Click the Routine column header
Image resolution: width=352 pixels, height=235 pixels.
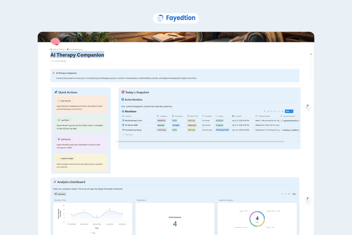[126, 116]
